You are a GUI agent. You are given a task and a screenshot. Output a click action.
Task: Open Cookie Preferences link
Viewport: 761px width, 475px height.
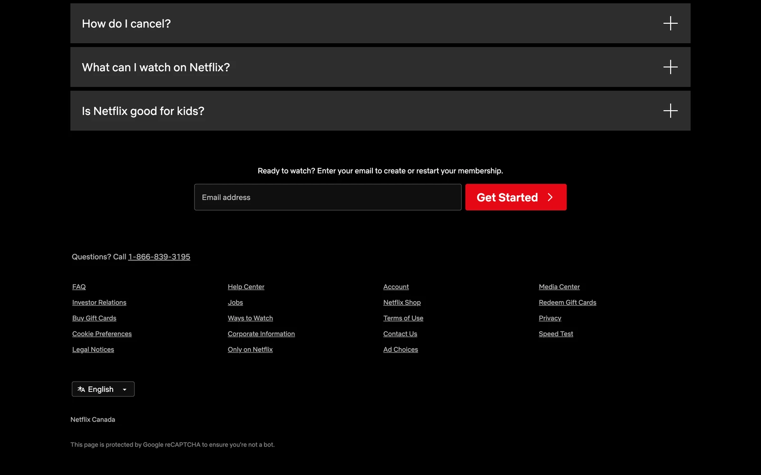102,334
